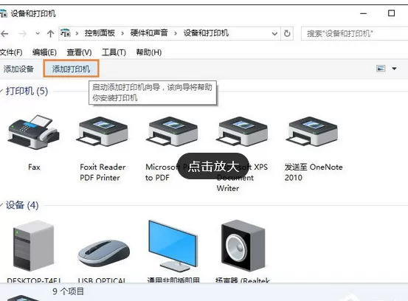Select the monitor device icon
This screenshot has width=408, height=301.
pos(173,246)
